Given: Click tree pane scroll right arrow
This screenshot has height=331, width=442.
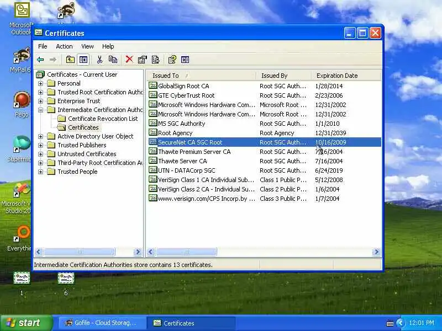Looking at the screenshot, I should (138, 252).
